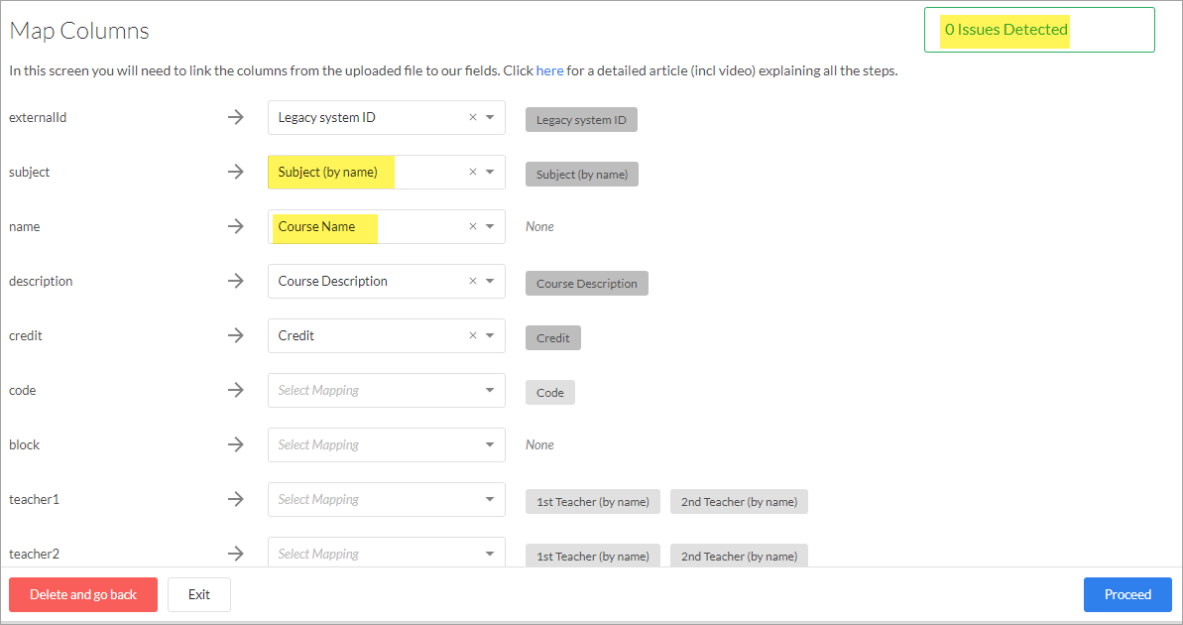Clear the Course Name mapping
The width and height of the screenshot is (1183, 625).
tap(473, 226)
